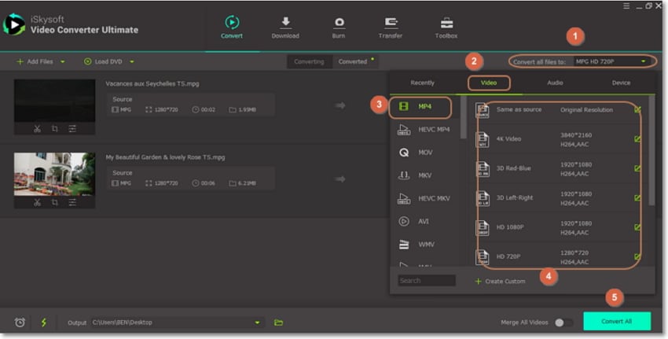Select the MOV format
Screen dimensions: 668x339
424,153
